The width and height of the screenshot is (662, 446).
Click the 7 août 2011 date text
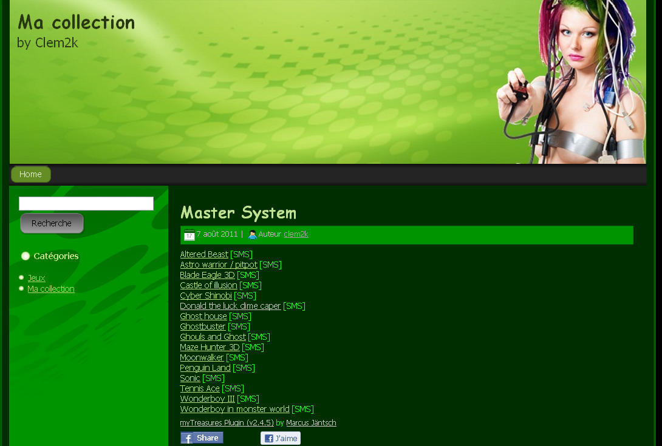tap(217, 234)
